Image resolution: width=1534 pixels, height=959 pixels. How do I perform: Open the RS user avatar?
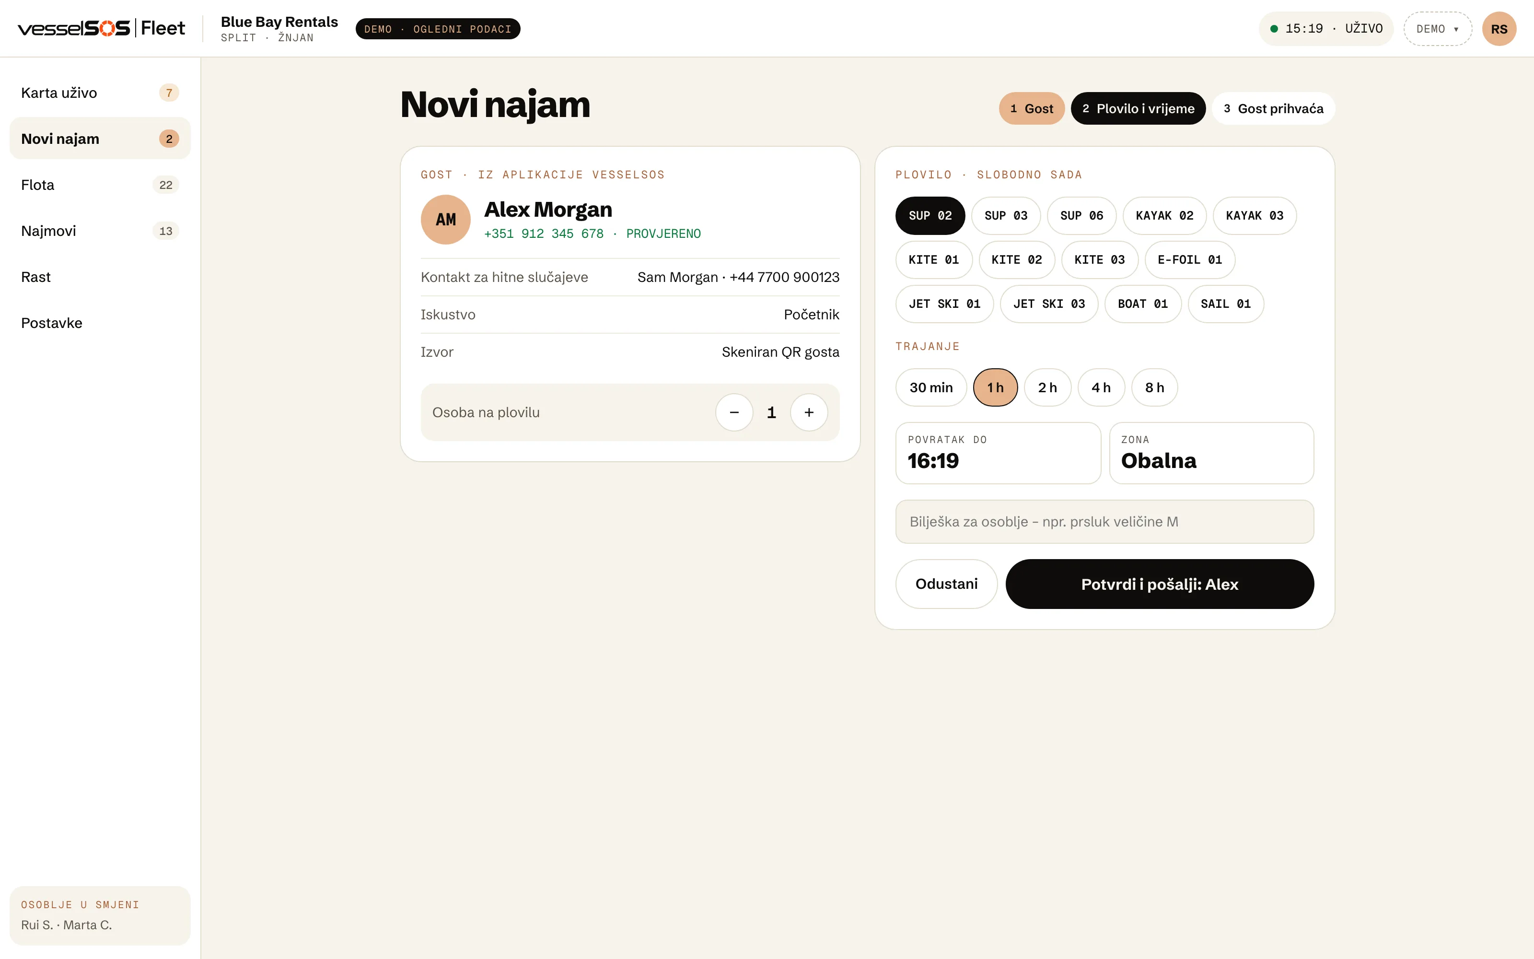click(x=1499, y=29)
